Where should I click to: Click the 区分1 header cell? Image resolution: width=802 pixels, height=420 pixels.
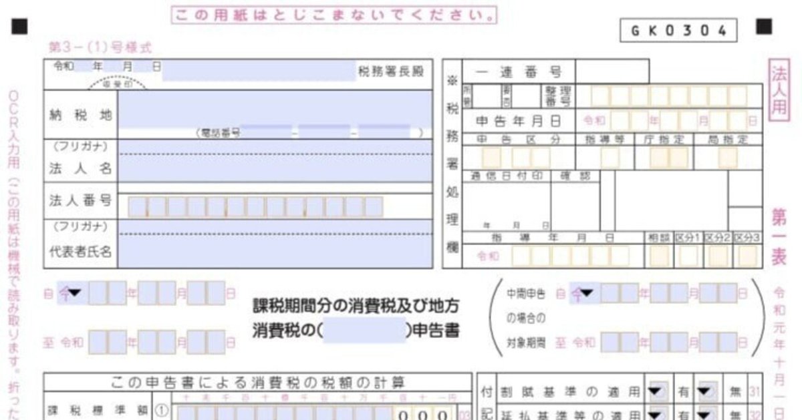tap(688, 237)
